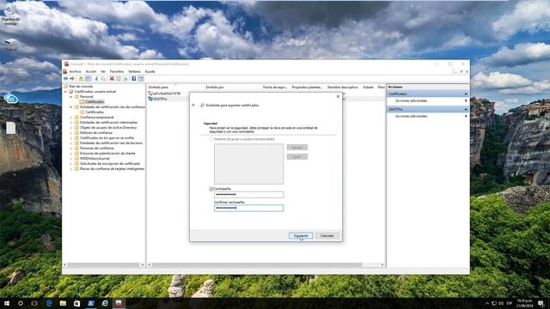This screenshot has width=550, height=309.
Task: Click the Nombre descriptivo column header
Action: point(343,87)
